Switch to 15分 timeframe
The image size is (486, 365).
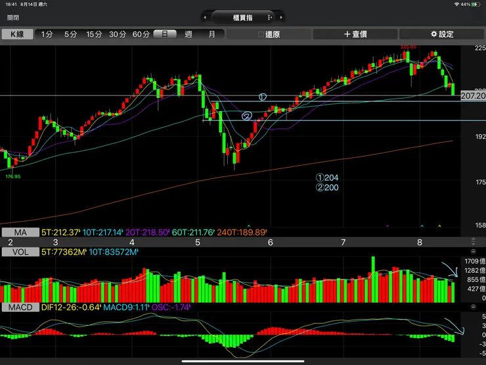pos(94,34)
